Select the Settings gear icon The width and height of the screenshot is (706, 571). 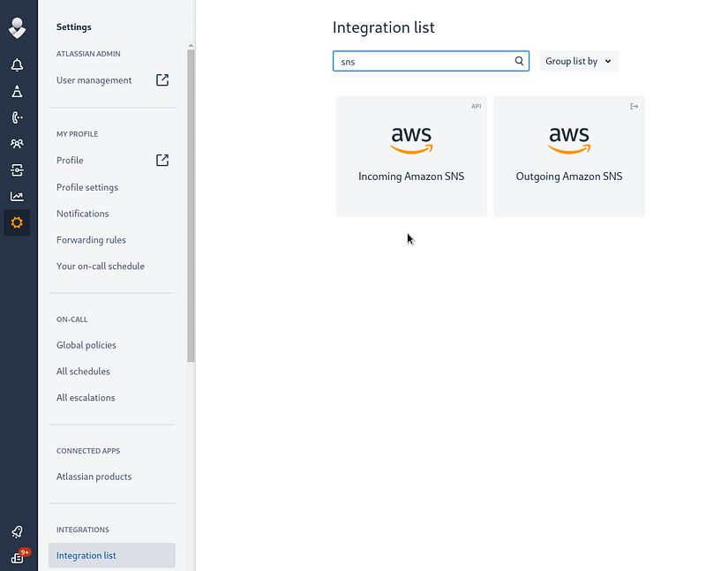17,222
